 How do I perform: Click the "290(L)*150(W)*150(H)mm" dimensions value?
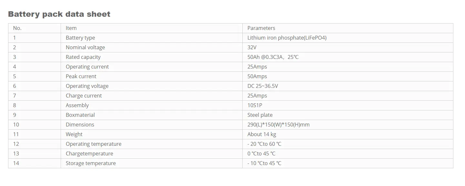[278, 125]
